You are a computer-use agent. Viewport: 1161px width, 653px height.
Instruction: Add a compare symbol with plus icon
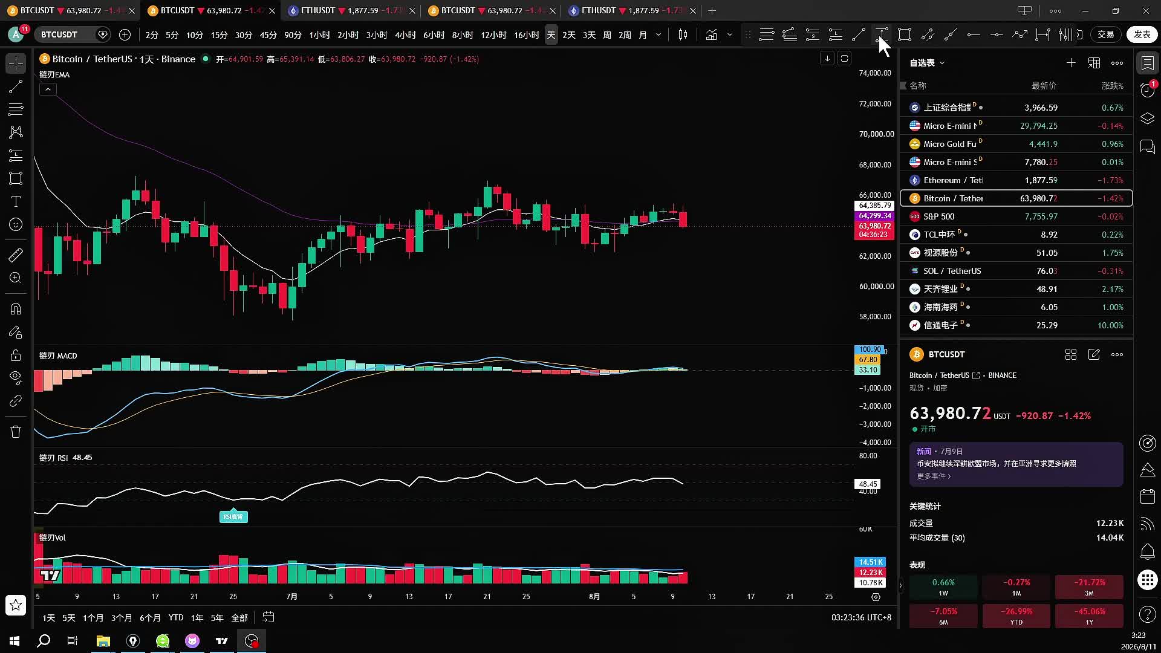click(125, 34)
